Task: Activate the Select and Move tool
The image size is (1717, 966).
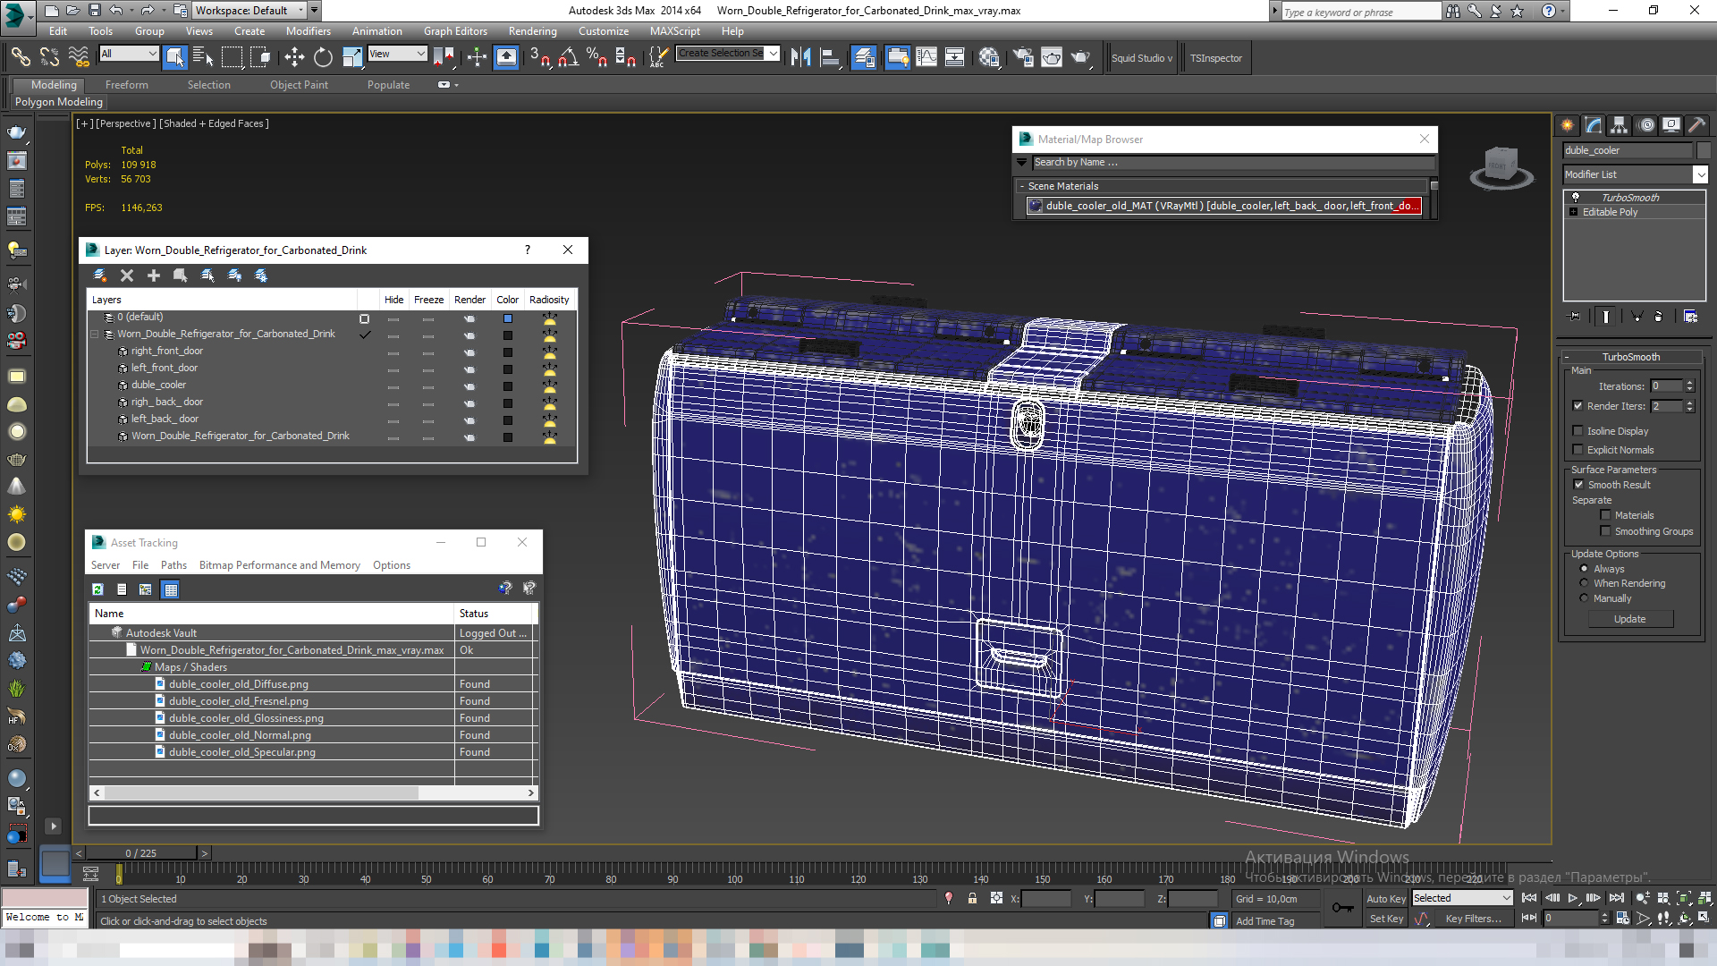Action: click(x=294, y=57)
